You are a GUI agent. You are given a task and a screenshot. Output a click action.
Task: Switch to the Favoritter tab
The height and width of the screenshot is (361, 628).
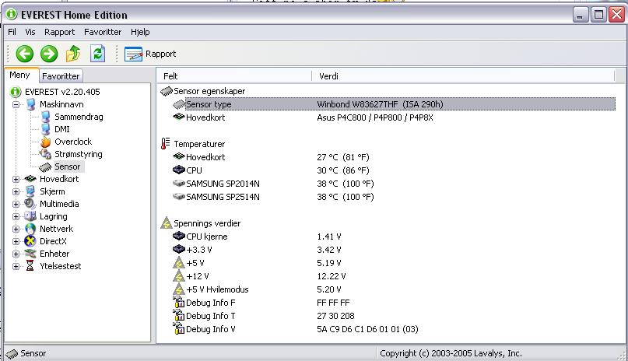pos(61,76)
